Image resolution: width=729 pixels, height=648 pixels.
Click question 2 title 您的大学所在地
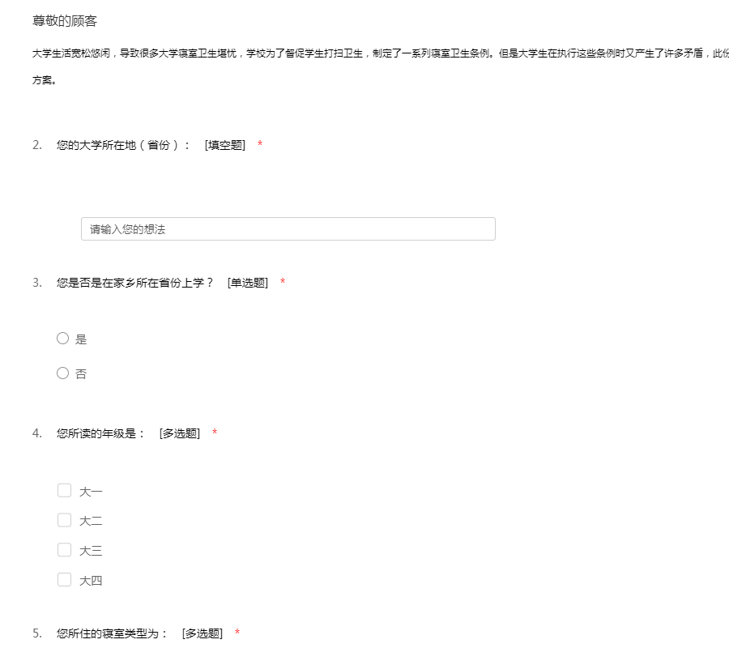tap(123, 145)
